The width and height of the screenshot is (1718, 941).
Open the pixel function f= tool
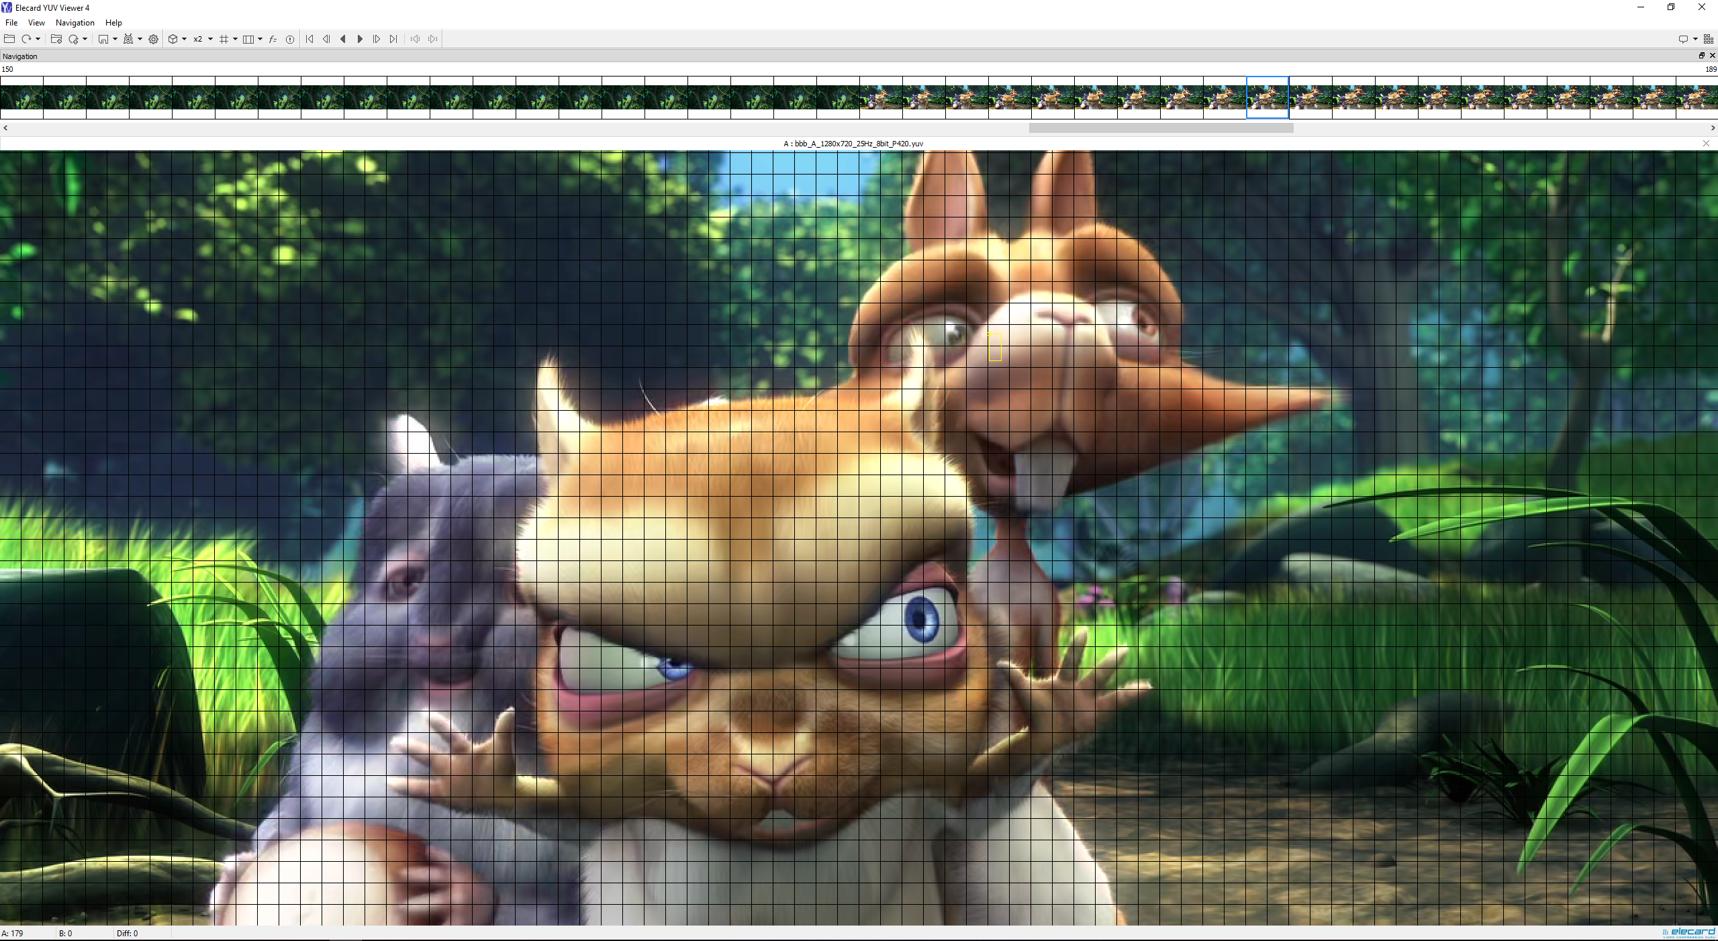[x=272, y=39]
